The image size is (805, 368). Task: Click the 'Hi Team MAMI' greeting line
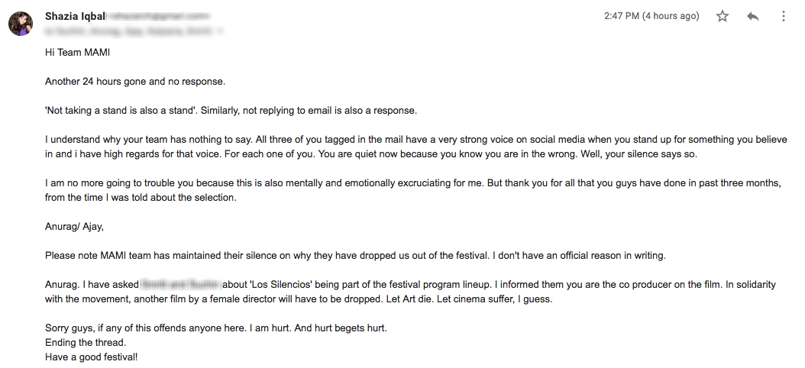pos(77,53)
